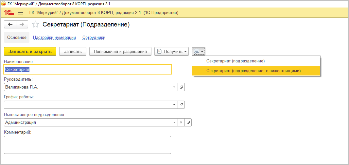Toggle the speech-bubble dropdown button
The image size is (349, 165).
pyautogui.click(x=199, y=51)
